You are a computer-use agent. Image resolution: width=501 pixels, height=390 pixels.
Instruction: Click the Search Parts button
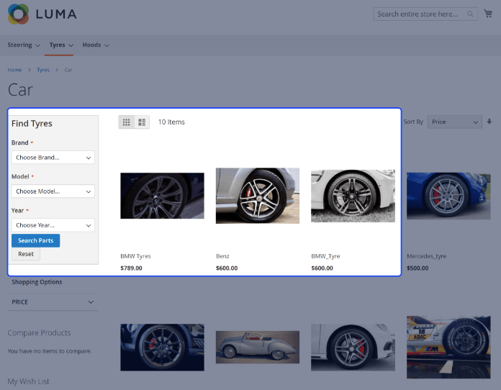click(x=35, y=240)
